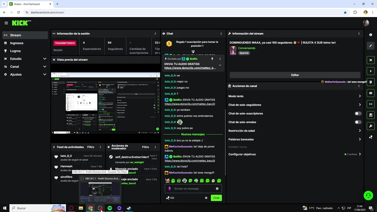Toggle Chat de solo-emotes switch
The image size is (377, 212).
(x=358, y=122)
